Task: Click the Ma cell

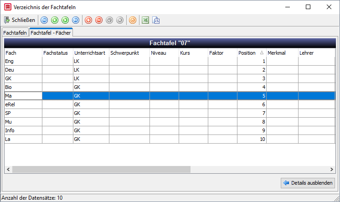Action: 23,96
